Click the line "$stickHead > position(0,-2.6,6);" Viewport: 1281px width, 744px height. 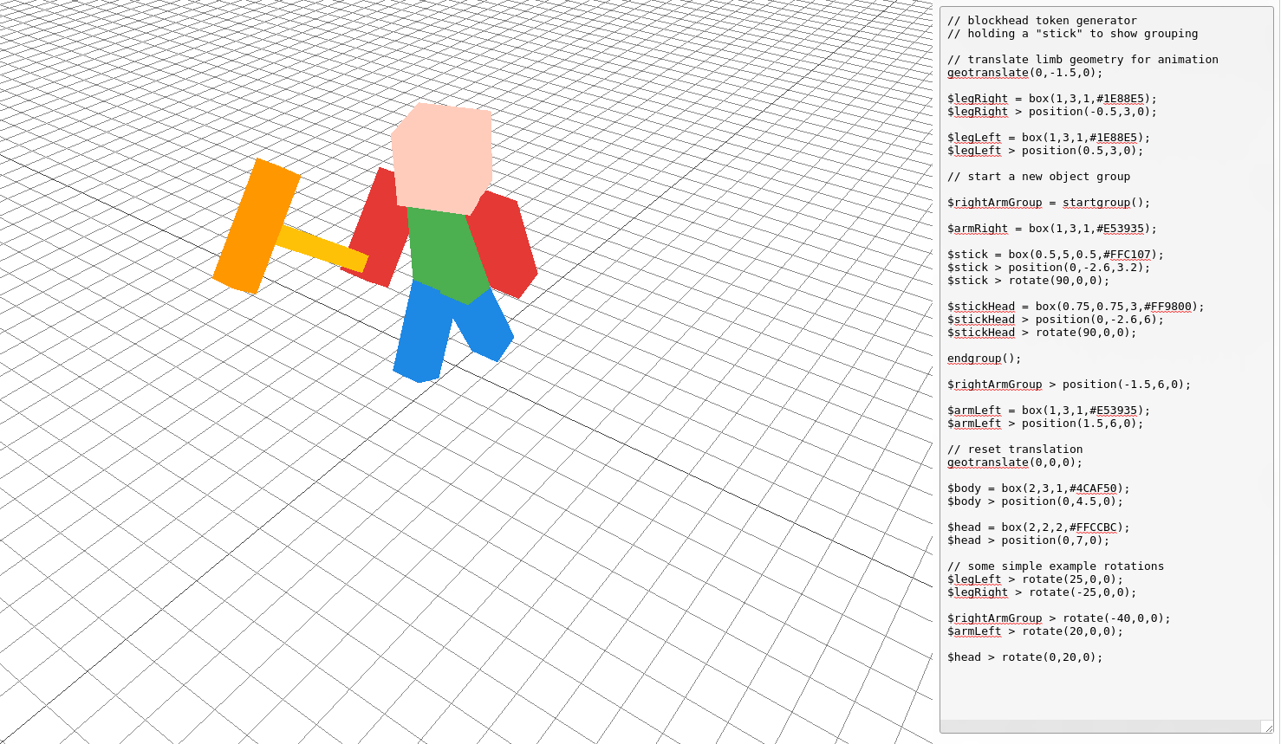pos(1056,320)
